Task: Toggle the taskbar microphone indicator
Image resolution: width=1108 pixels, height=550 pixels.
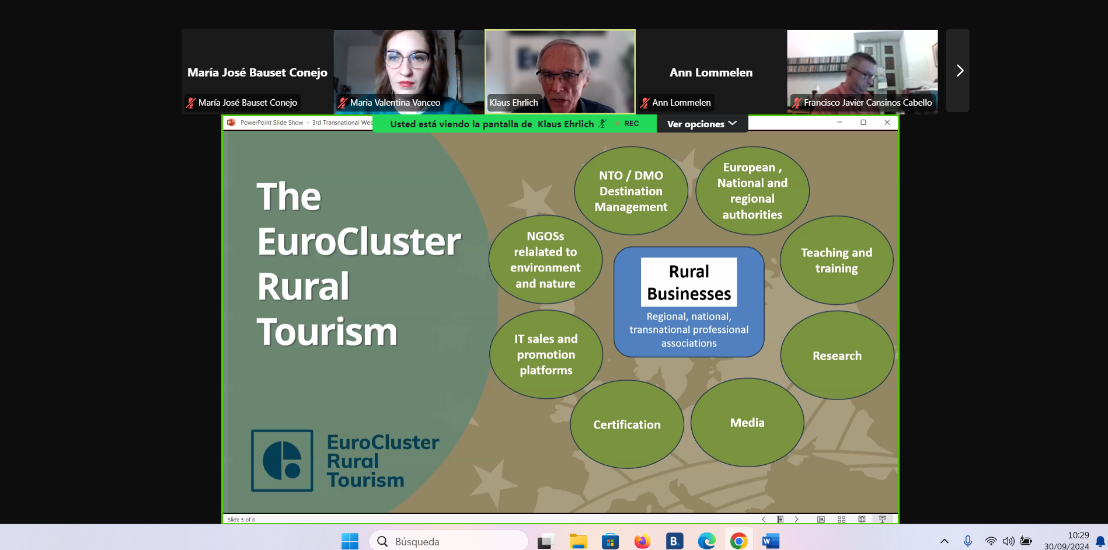Action: [967, 541]
